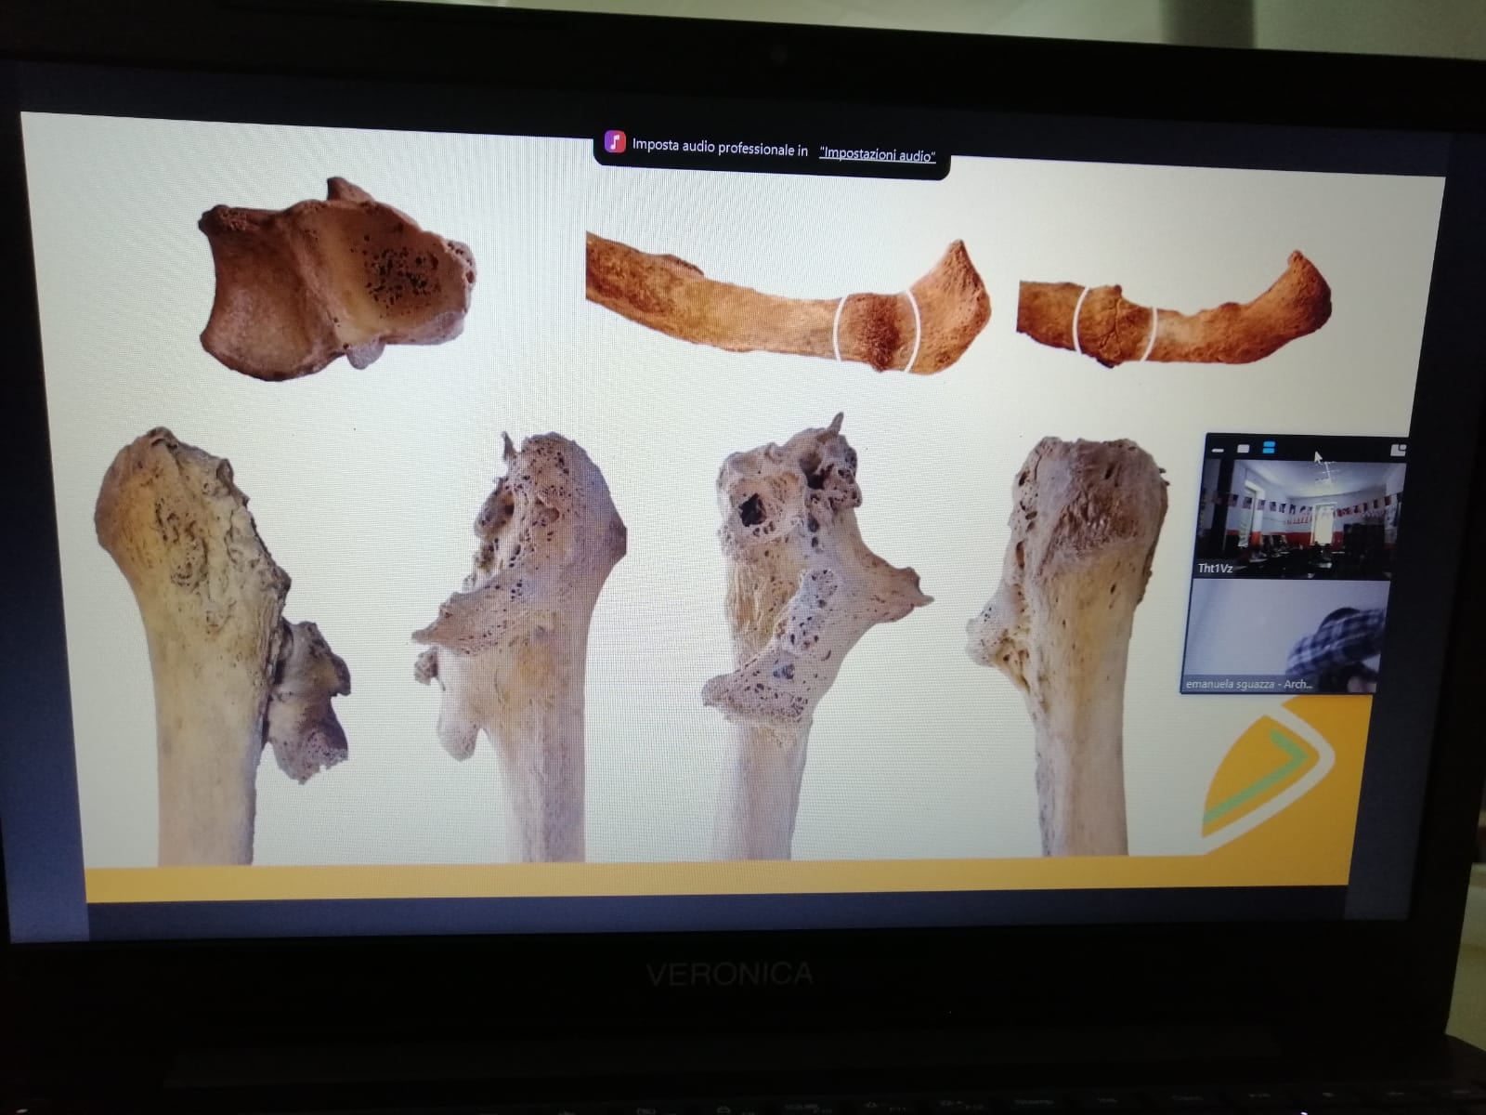Click the purple music note icon in the audio banner

615,142
